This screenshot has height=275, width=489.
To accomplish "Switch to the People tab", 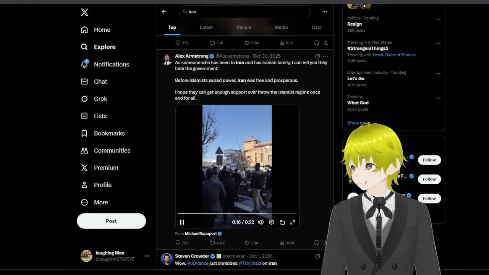I will (x=244, y=27).
